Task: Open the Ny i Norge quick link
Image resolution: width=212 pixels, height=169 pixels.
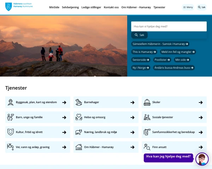Action: point(141,68)
